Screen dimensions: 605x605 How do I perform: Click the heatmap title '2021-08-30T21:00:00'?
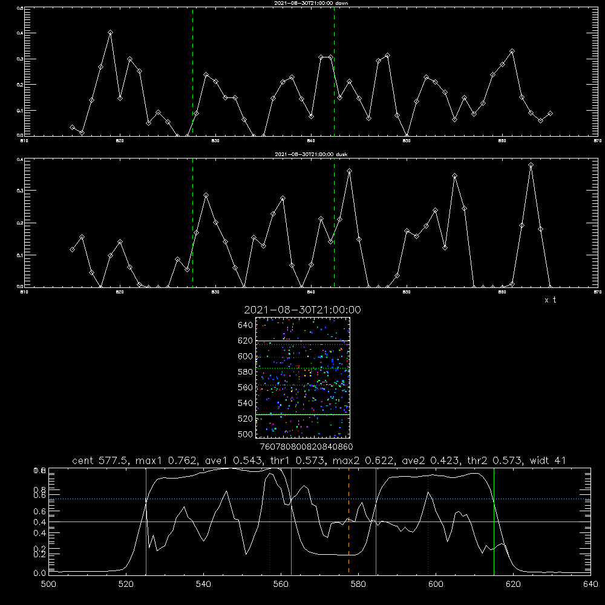[x=302, y=310]
